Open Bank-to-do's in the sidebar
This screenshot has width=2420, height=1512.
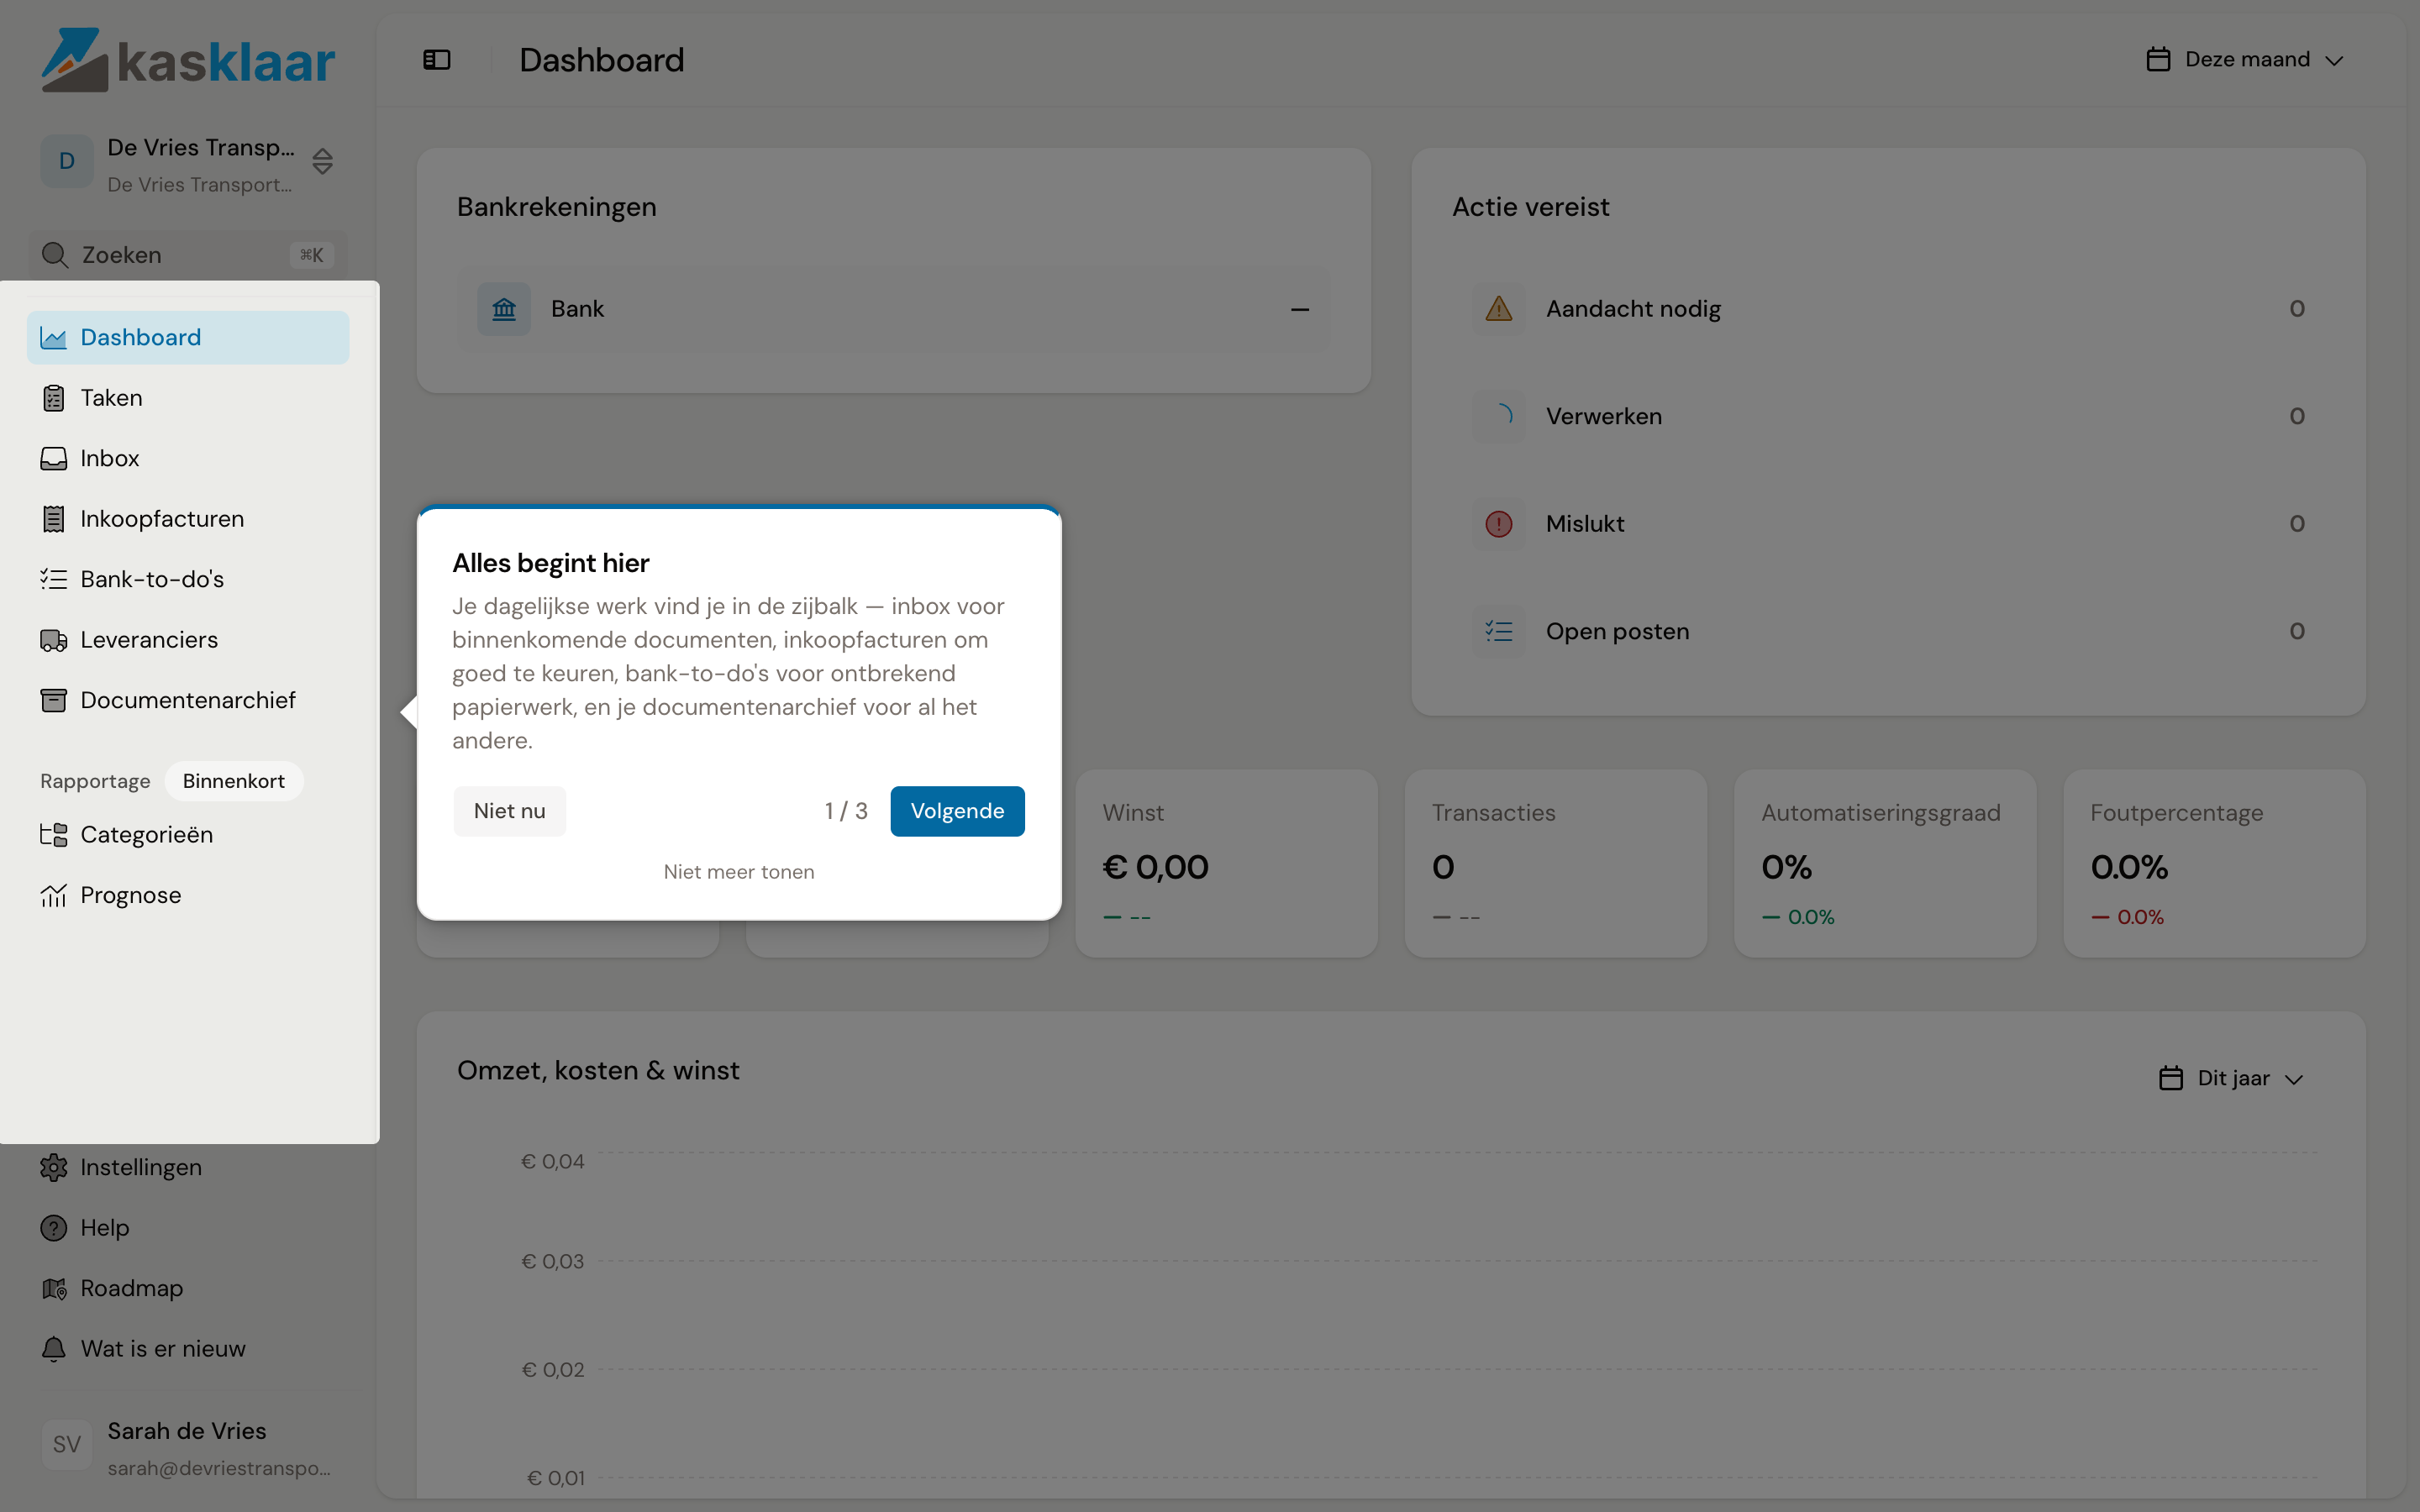coord(188,580)
